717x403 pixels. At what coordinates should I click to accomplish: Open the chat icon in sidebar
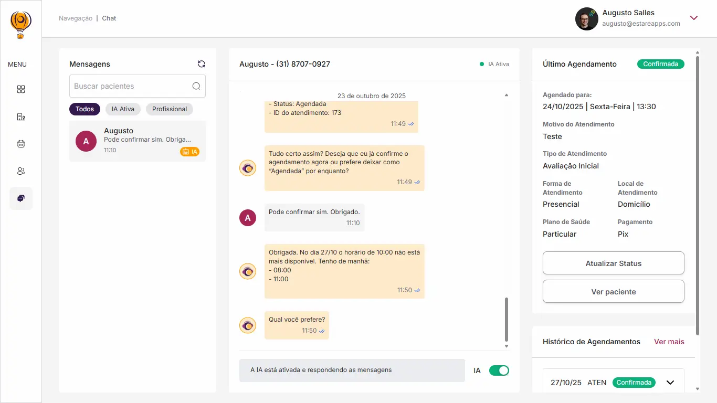[21, 198]
